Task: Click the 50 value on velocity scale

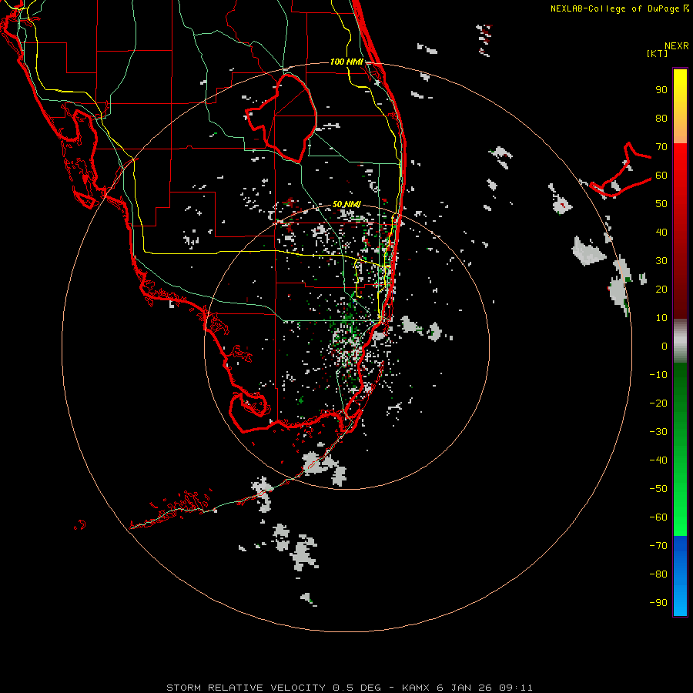Action: coord(661,204)
